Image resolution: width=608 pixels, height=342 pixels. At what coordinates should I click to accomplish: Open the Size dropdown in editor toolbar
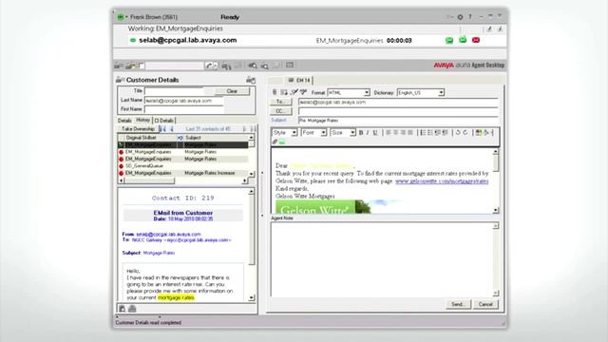coord(352,133)
